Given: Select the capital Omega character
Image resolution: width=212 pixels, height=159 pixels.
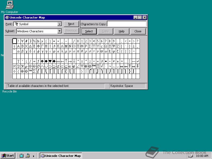Looking at the screenshot, I should tap(106, 46).
